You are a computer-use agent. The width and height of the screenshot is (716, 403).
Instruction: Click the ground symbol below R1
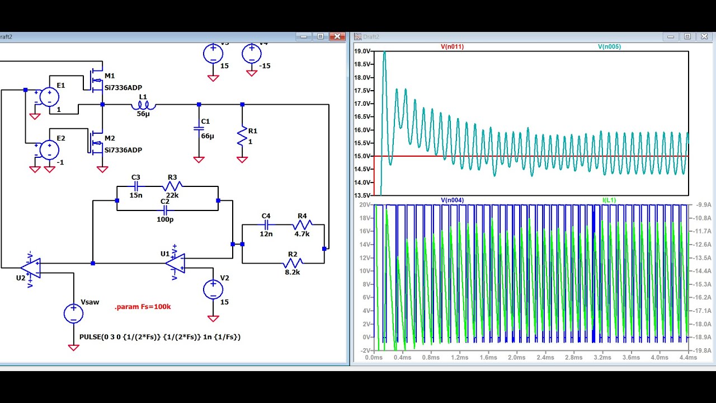[242, 160]
